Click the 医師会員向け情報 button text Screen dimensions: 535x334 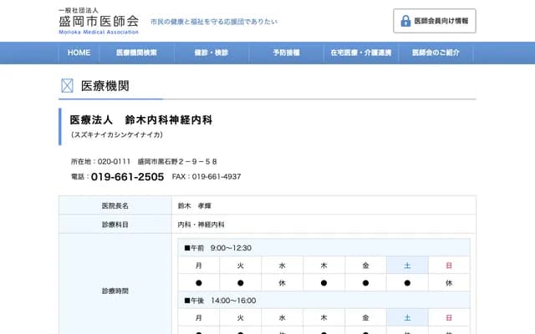(441, 21)
